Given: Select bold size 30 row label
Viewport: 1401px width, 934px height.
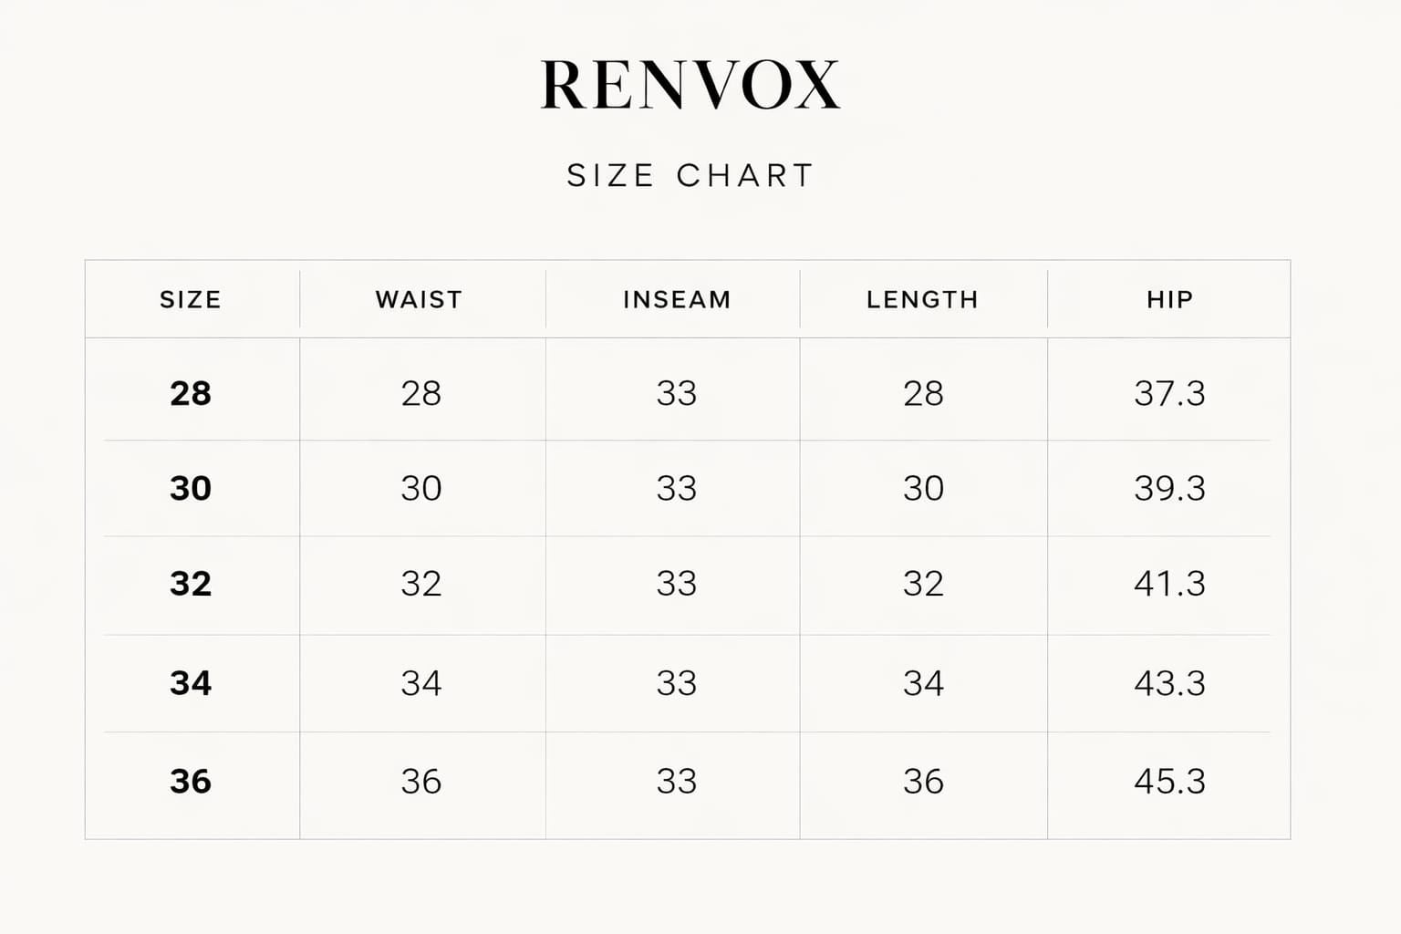Looking at the screenshot, I should coord(191,489).
